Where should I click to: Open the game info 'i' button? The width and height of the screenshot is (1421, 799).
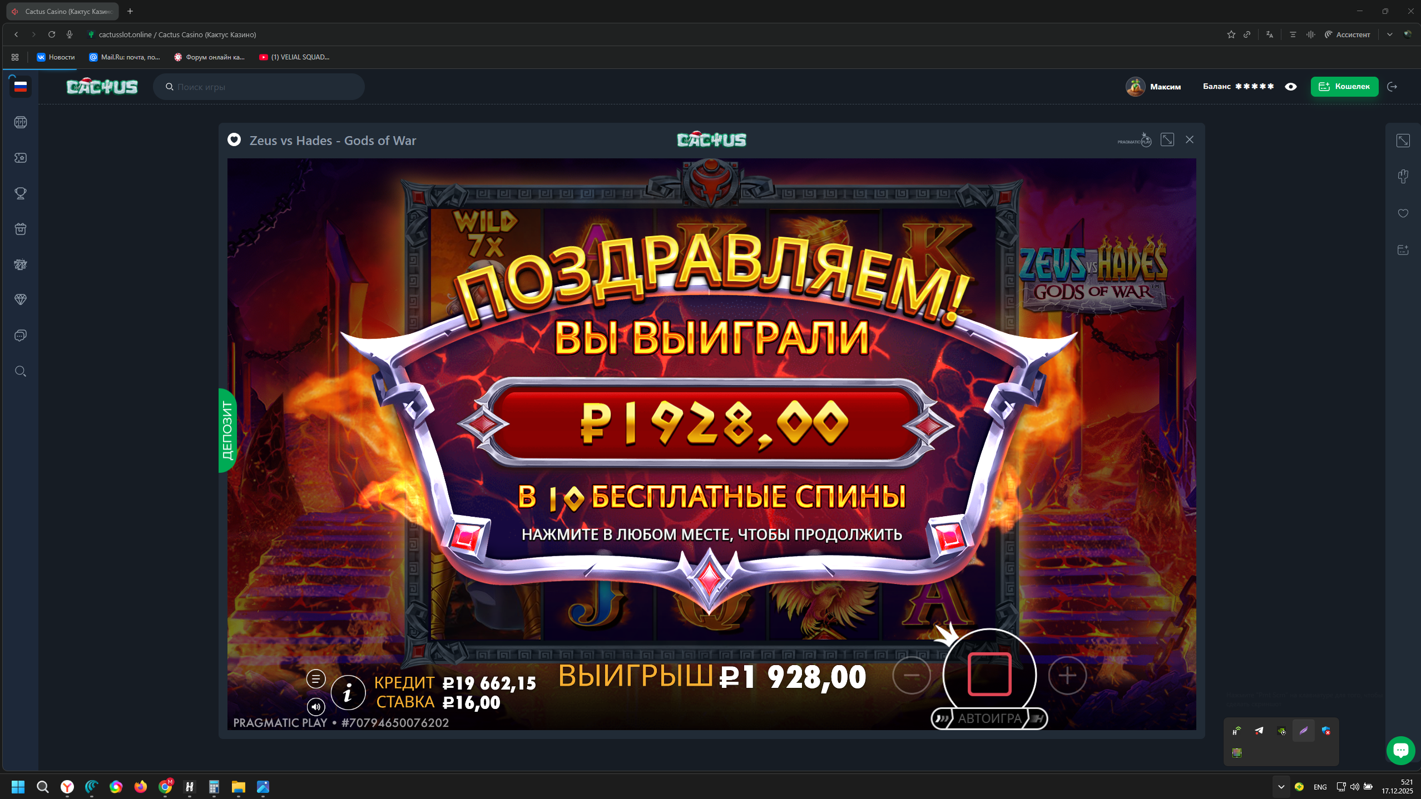click(348, 692)
